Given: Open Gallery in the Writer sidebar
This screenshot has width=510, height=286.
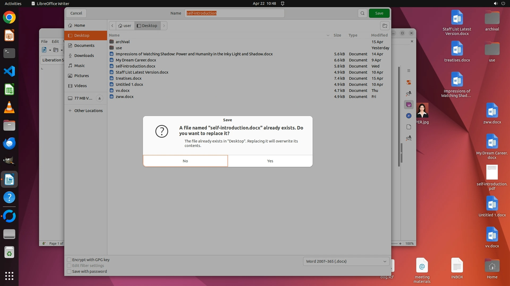Looking at the screenshot, I should pos(409,105).
